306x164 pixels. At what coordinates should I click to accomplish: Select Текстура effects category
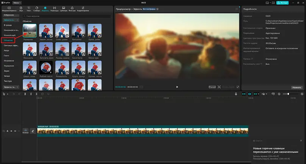click(x=8, y=81)
